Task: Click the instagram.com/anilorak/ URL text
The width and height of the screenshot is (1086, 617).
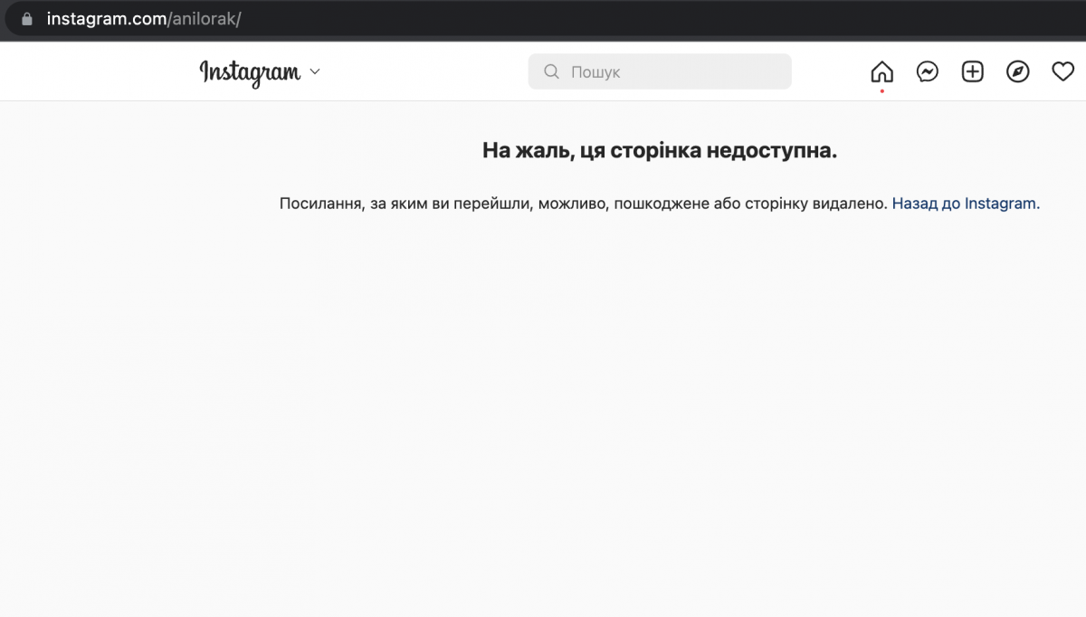Action: click(x=144, y=19)
